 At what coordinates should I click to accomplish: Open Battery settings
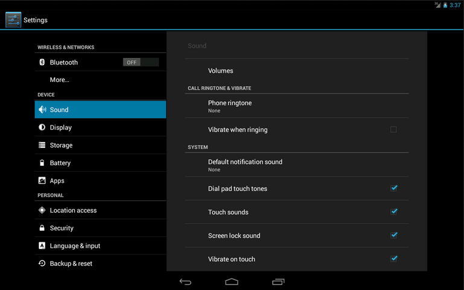point(100,163)
